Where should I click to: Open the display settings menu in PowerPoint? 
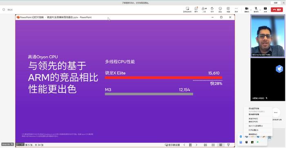(172, 145)
